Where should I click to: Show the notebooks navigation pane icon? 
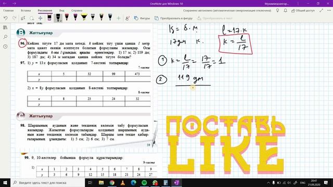click(5, 28)
